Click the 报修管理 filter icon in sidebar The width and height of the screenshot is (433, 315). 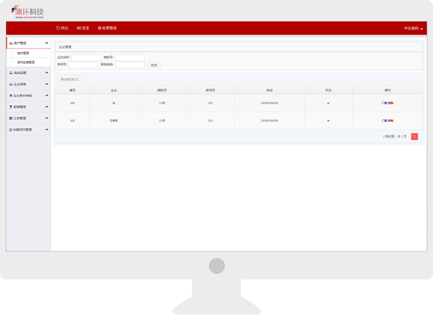pos(11,107)
